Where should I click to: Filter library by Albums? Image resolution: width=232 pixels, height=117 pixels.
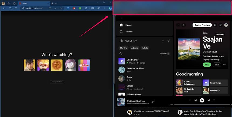[134, 48]
